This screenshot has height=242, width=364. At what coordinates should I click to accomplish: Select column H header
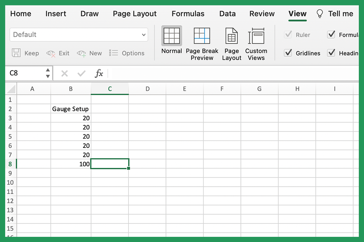tap(297, 89)
